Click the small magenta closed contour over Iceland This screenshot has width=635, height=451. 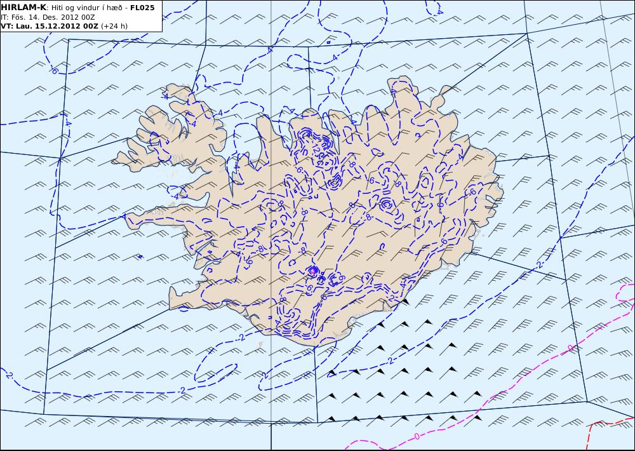pos(312,271)
